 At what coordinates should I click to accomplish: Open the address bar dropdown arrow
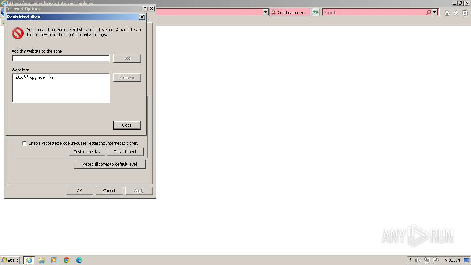tap(265, 13)
